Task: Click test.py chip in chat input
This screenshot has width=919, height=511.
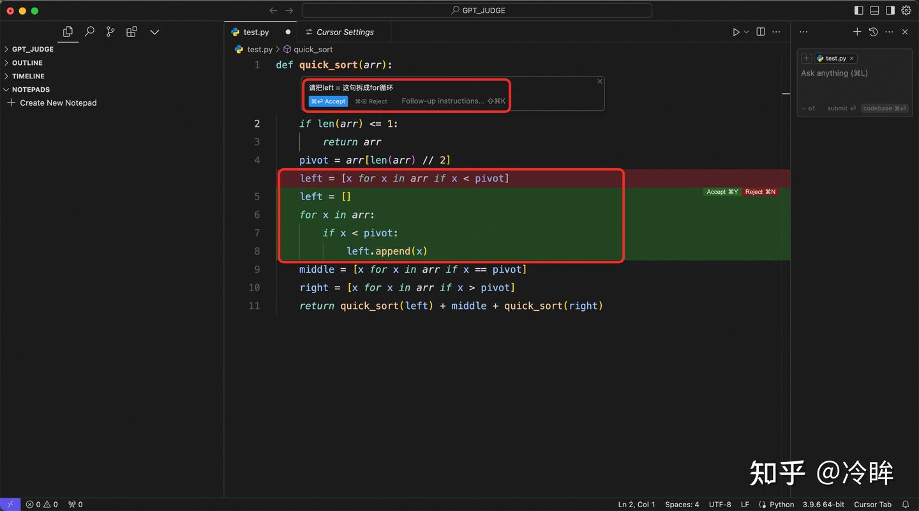Action: pos(835,58)
